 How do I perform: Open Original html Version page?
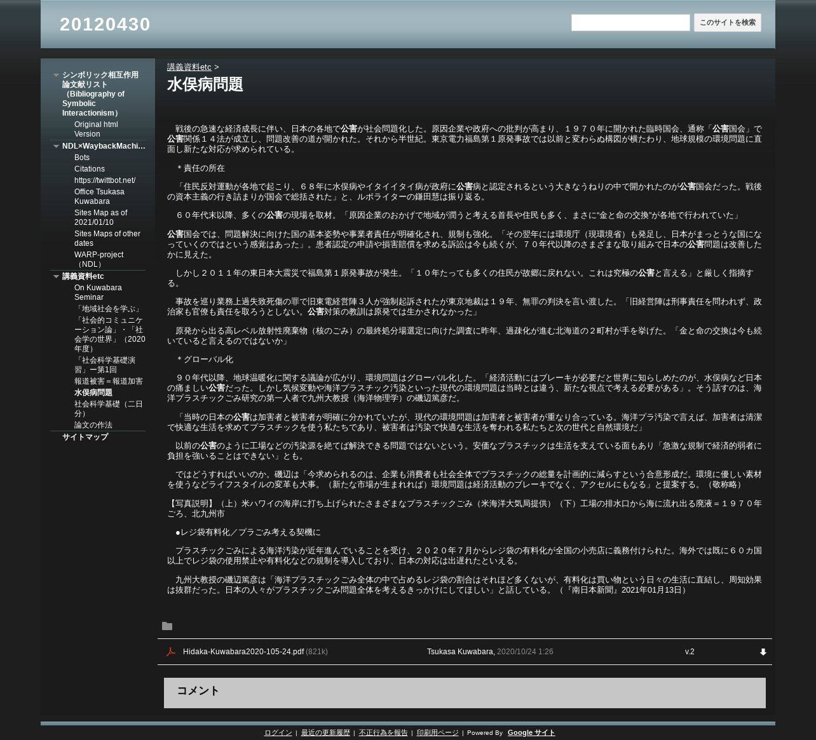tap(96, 129)
